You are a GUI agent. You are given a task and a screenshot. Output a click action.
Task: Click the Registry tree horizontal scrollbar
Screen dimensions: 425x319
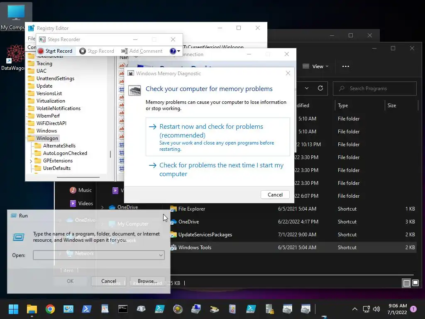[78, 177]
